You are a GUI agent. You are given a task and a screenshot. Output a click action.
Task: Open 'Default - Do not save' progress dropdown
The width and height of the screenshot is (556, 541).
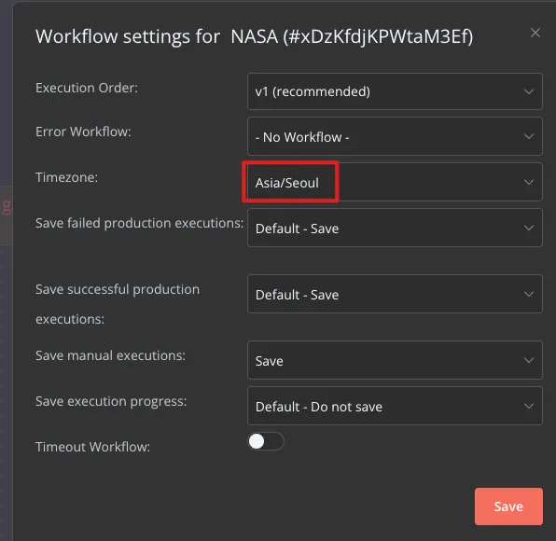(395, 407)
